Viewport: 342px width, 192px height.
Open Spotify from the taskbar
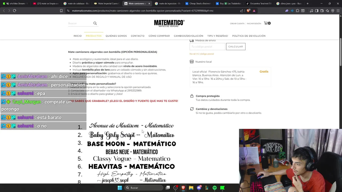point(215,188)
